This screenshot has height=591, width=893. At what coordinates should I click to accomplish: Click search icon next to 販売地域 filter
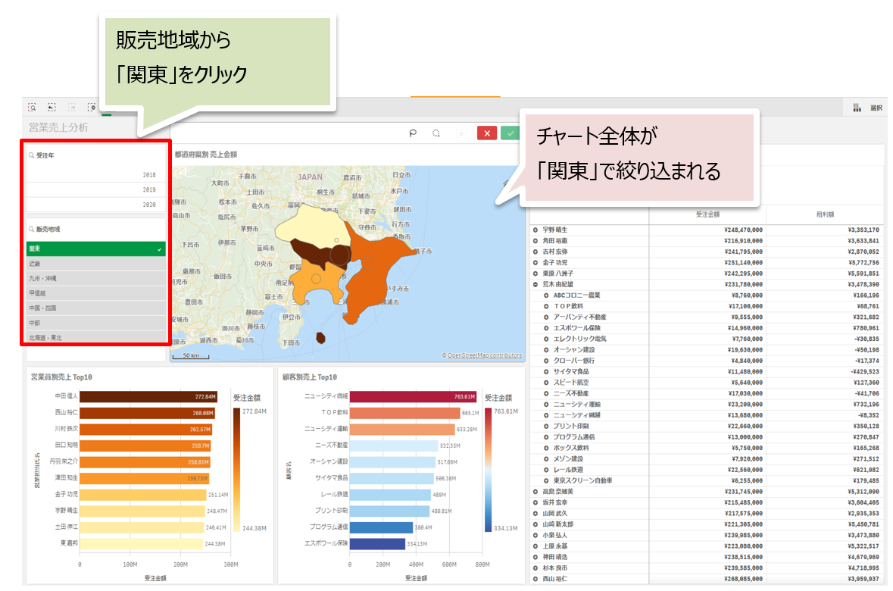tap(31, 229)
